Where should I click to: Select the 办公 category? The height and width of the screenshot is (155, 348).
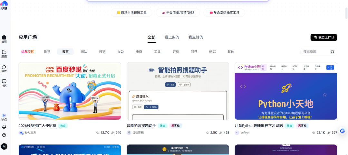121,51
